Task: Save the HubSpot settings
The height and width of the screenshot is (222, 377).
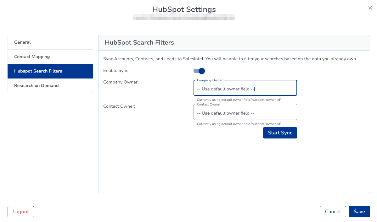Action: (359, 211)
